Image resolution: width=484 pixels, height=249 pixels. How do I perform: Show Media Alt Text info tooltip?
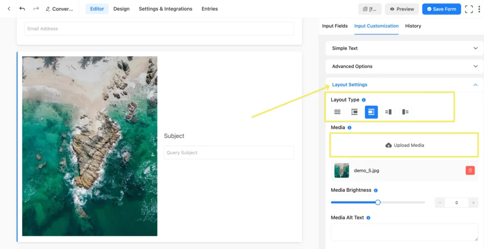pos(368,218)
